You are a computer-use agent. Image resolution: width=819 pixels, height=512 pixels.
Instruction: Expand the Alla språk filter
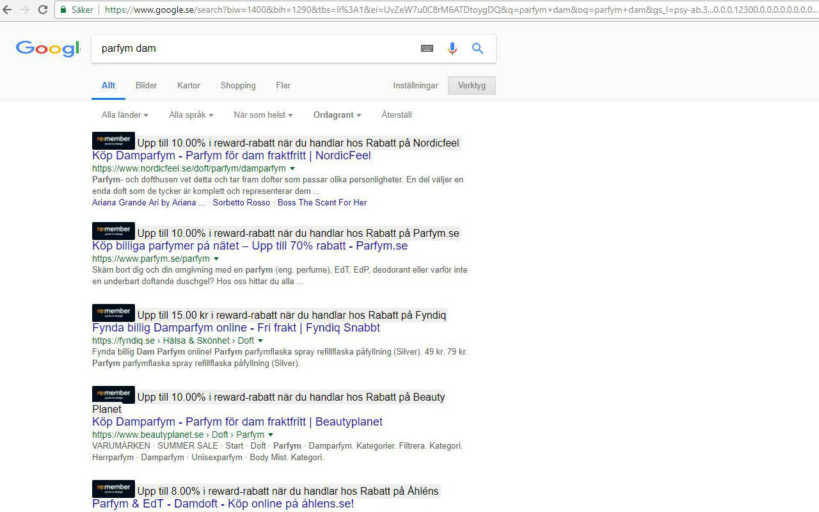191,115
